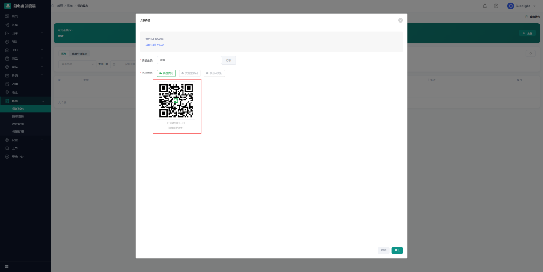Screen dimensions: 543x272
Task: Click the 入库 inbound icon in sidebar
Action: (7, 24)
